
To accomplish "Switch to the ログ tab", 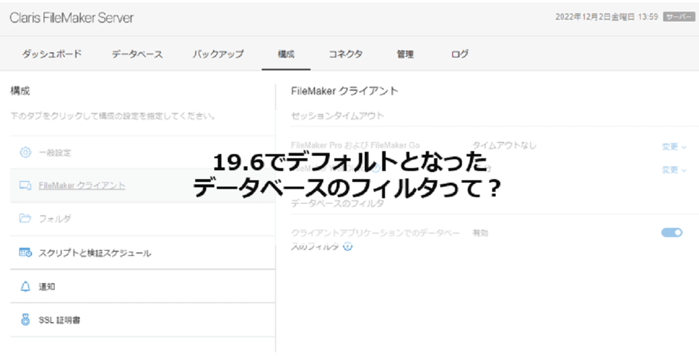I will click(x=460, y=54).
